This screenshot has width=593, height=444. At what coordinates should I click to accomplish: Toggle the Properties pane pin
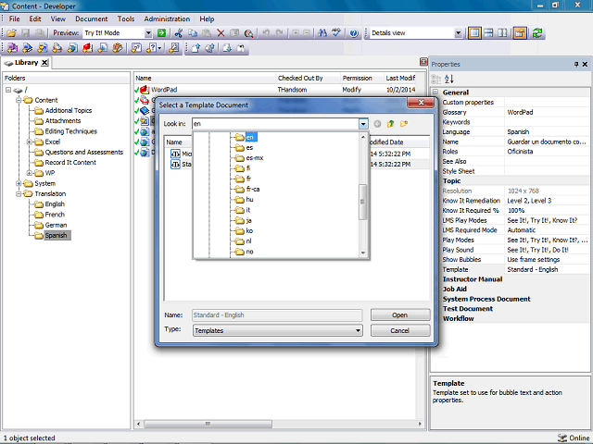[x=576, y=64]
